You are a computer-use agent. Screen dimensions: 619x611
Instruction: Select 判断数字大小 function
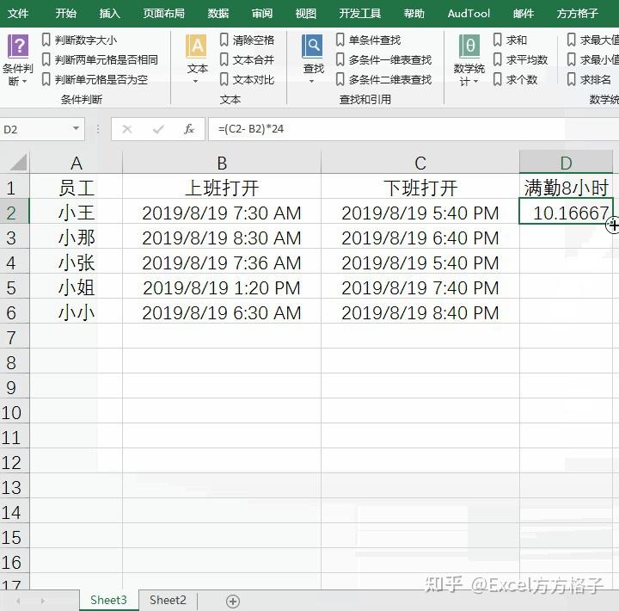point(80,40)
